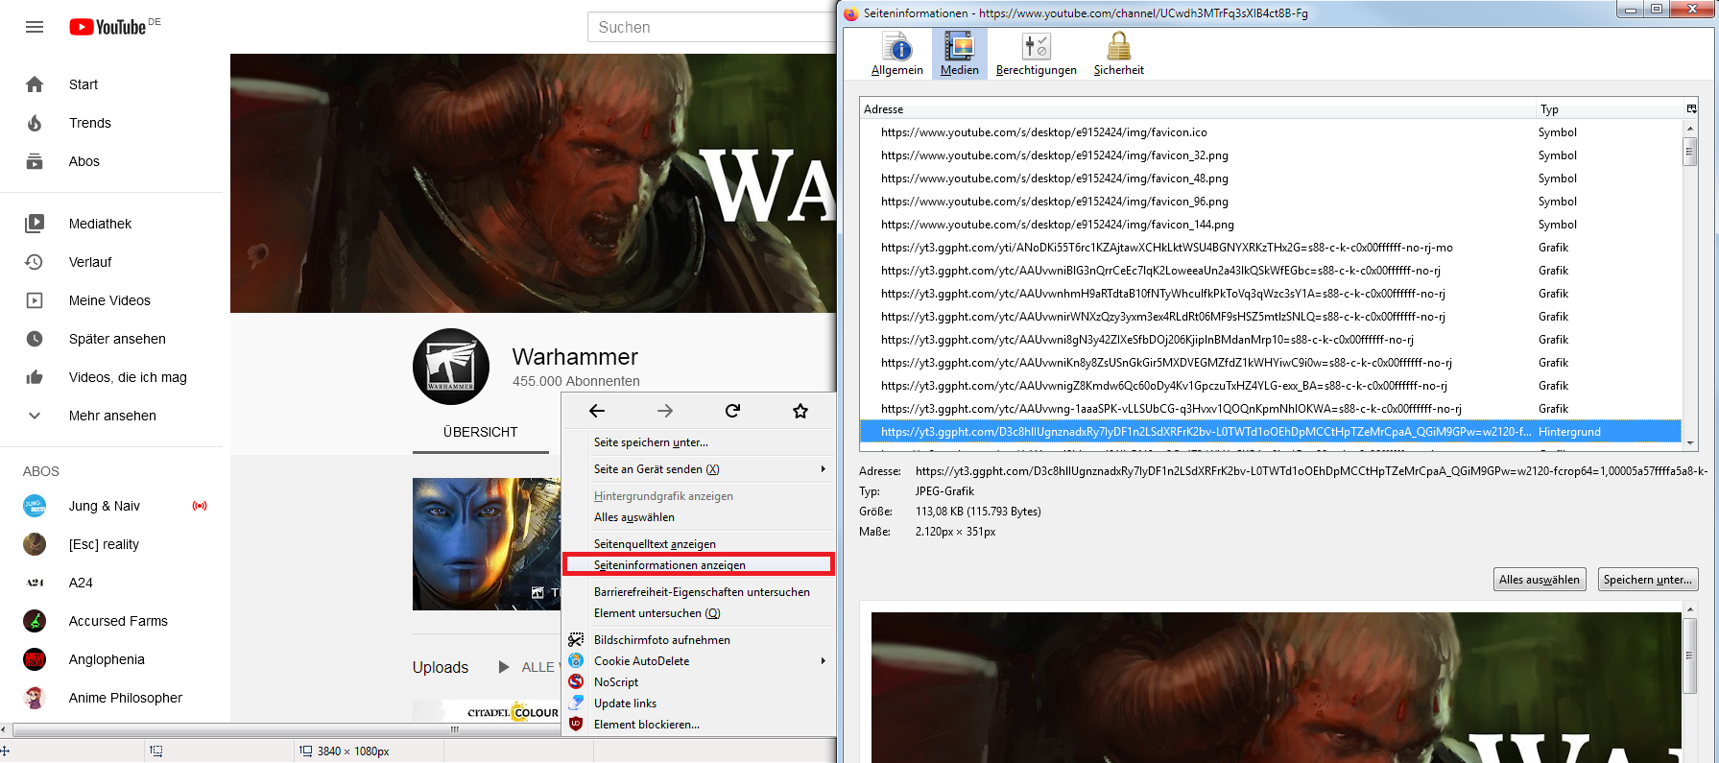
Task: Select favicon_48.png row
Action: tap(1272, 179)
